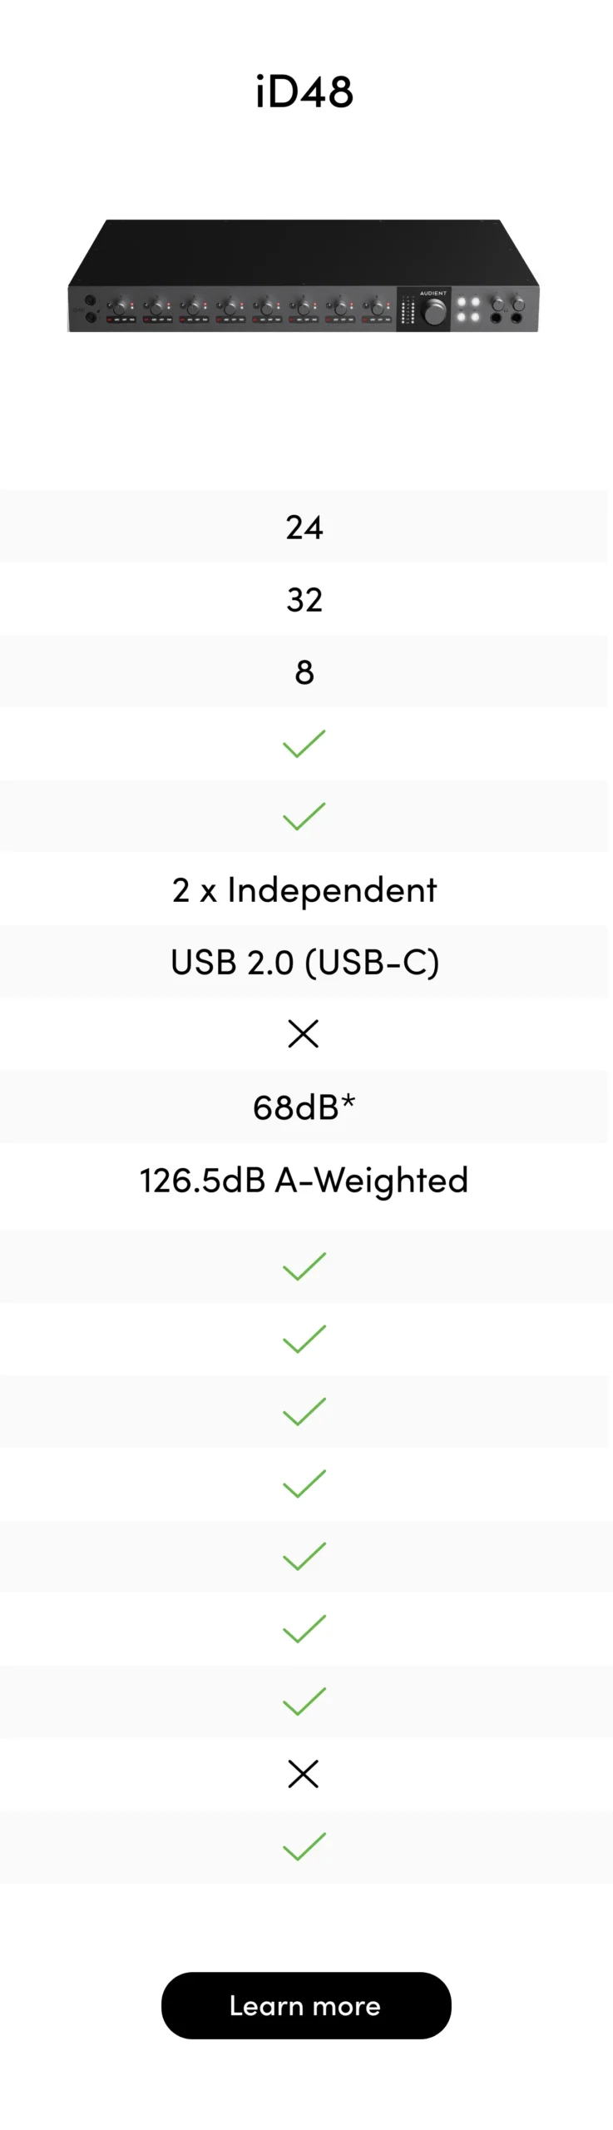Click the black X mark below USB 2.0 (USB-C)

(304, 1034)
